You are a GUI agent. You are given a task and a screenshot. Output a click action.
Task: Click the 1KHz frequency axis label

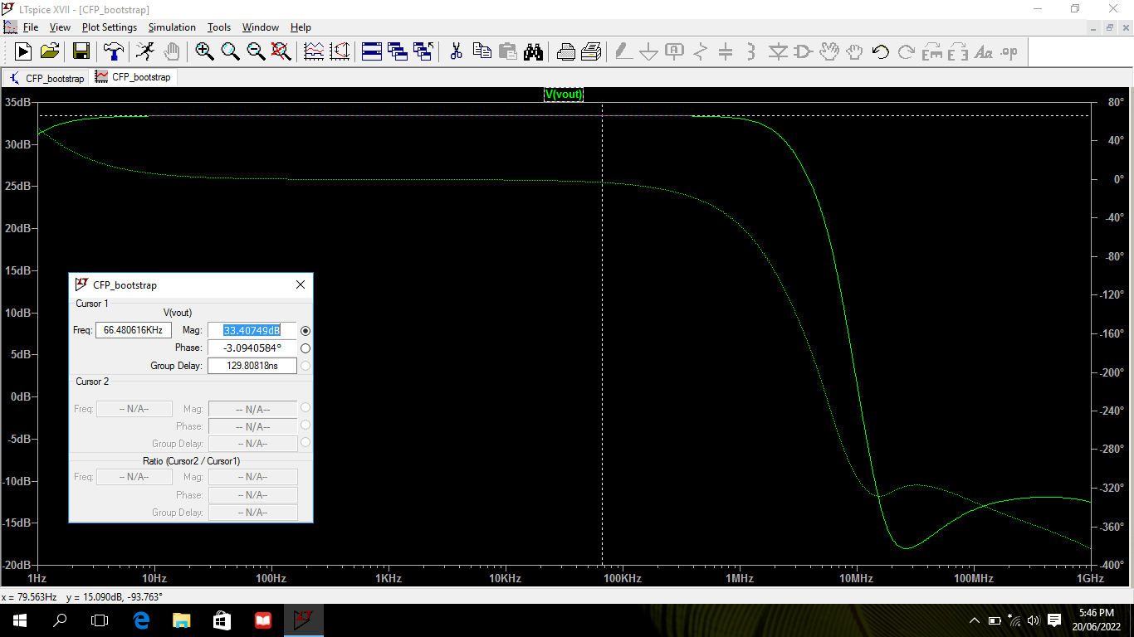pos(389,578)
